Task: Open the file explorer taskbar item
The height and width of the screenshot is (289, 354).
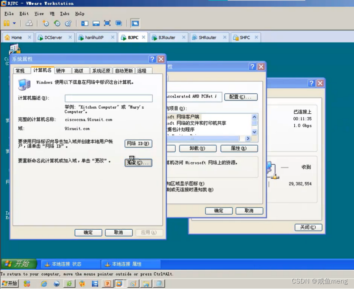Action: [146, 284]
